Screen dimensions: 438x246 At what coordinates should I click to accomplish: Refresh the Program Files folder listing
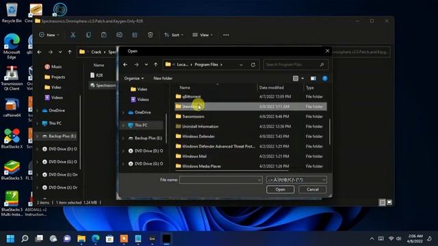coord(253,65)
